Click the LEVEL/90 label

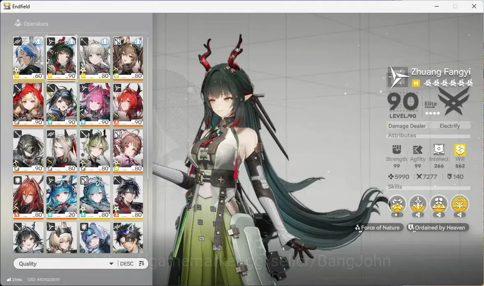(x=403, y=116)
